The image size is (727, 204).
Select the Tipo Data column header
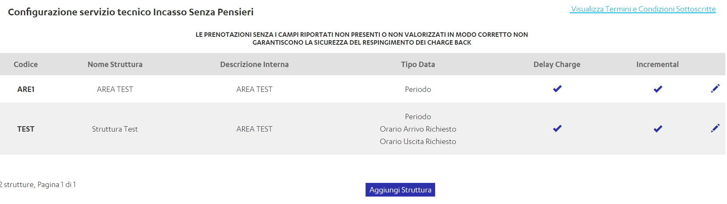(x=418, y=65)
